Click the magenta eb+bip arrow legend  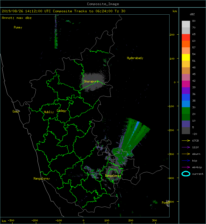[x=186, y=167]
